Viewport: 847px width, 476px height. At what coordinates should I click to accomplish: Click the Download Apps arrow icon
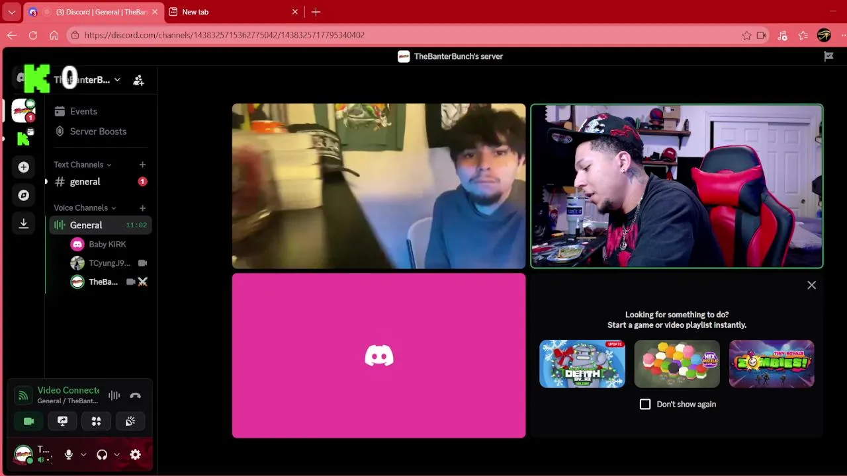(24, 223)
